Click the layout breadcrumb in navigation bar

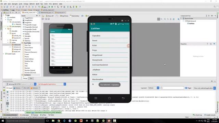click(x=36, y=10)
